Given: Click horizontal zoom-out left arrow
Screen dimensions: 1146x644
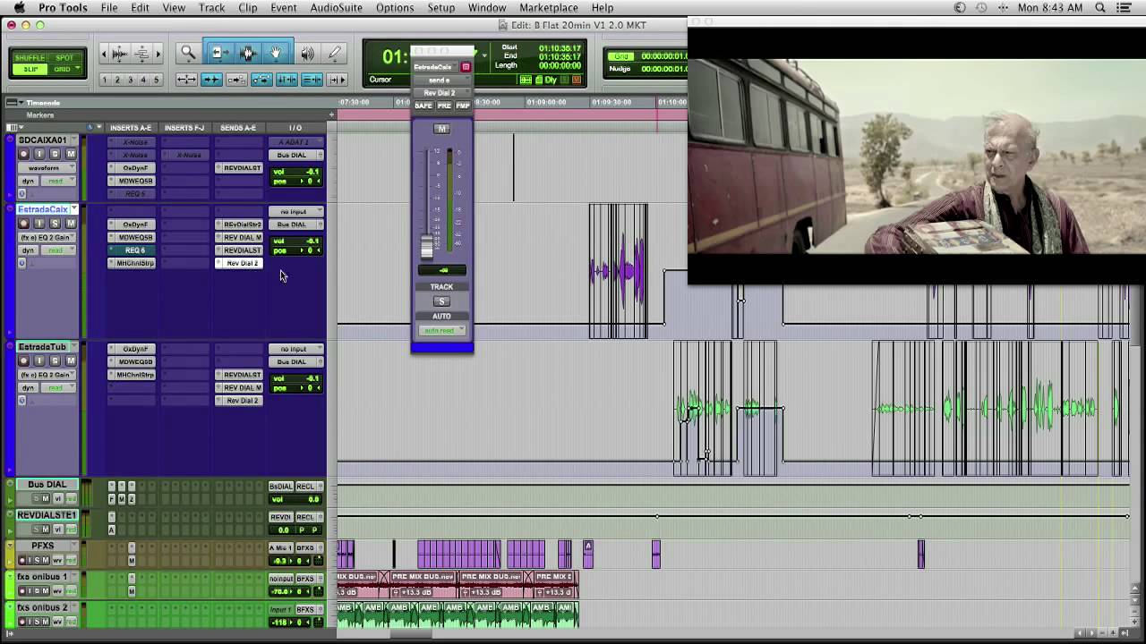Looking at the screenshot, I should (x=104, y=54).
